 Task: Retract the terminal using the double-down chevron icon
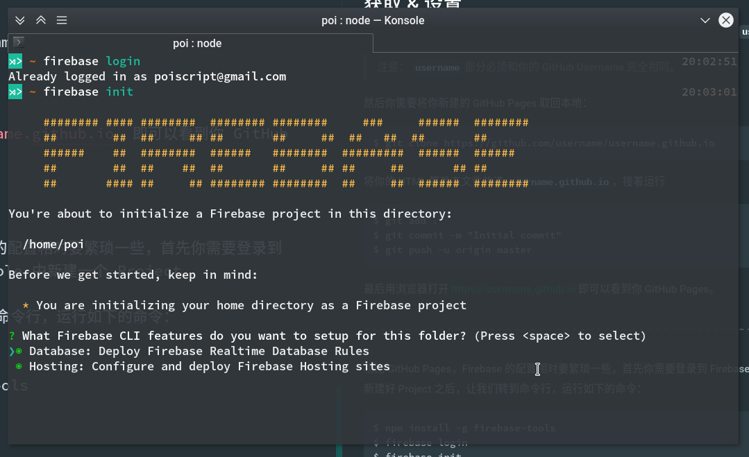click(x=19, y=20)
